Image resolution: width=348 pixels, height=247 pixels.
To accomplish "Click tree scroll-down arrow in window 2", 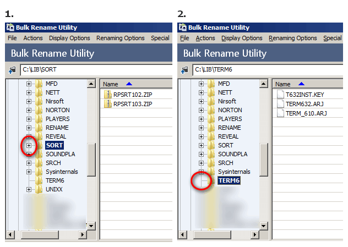I will click(x=263, y=226).
